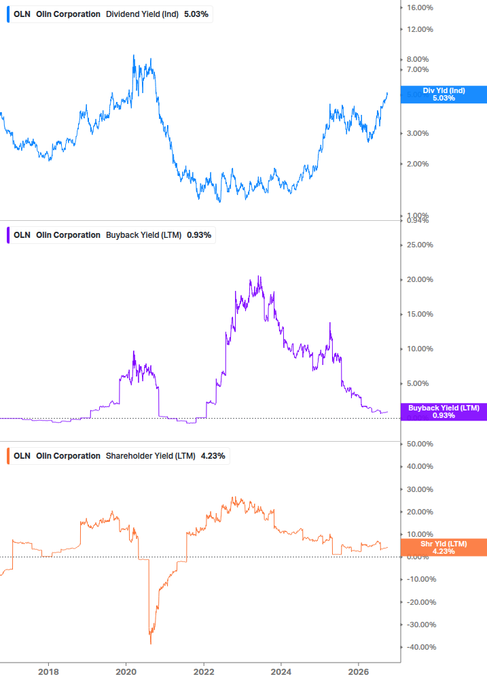Screen dimensions: 487x683
Task: Click the 8.00% tick on dividend yield axis
Action: (x=418, y=59)
